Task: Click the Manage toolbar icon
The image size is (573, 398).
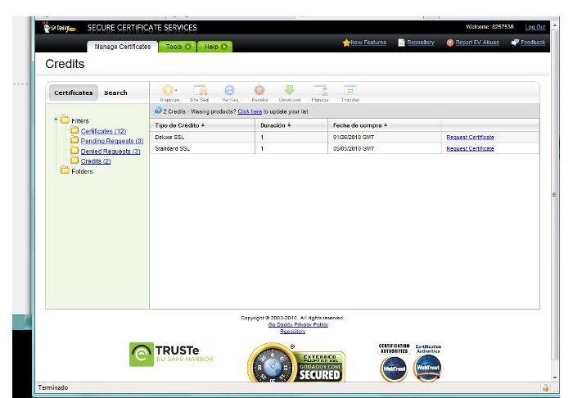Action: (x=320, y=92)
